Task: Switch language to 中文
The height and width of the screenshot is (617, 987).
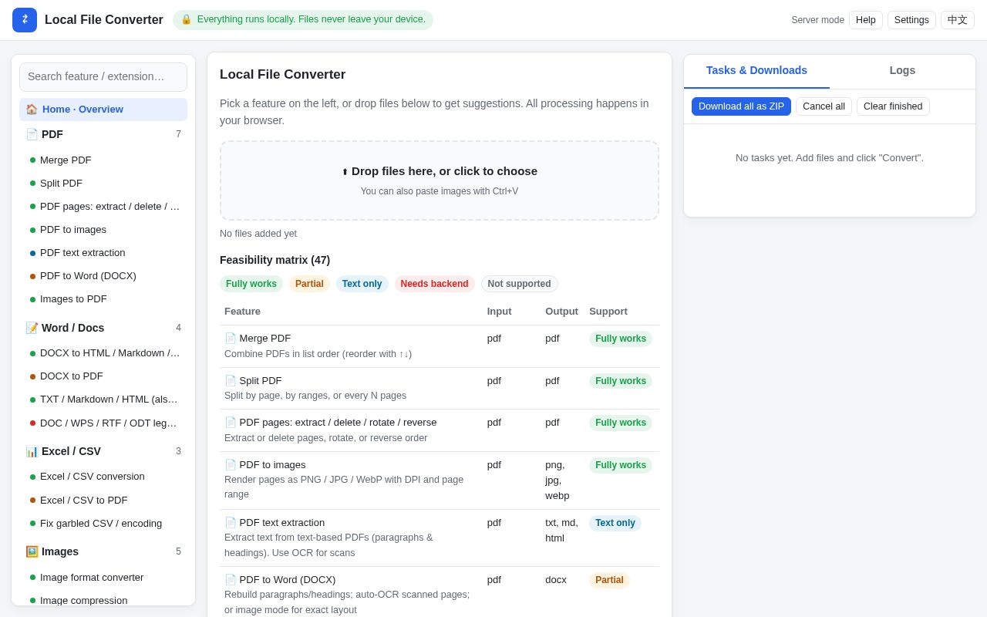Action: (958, 20)
